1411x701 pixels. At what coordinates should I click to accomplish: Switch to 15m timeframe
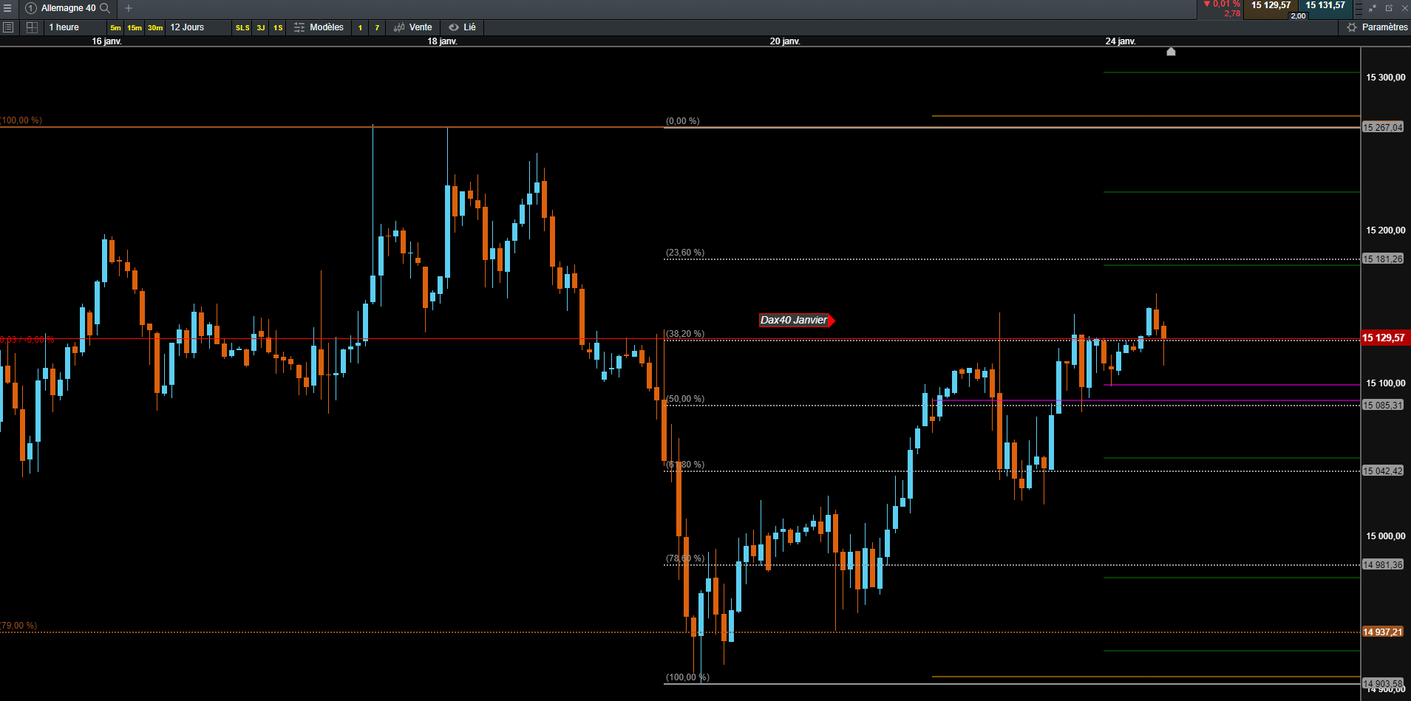(135, 28)
